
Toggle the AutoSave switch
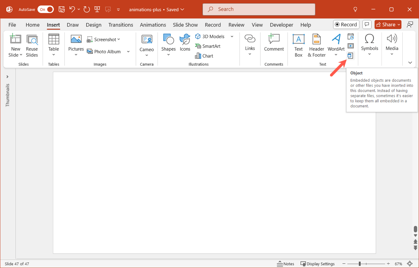click(45, 9)
